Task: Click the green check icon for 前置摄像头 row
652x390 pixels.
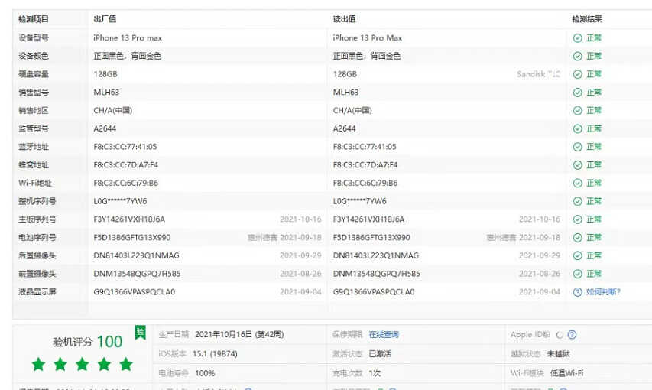Action: click(578, 274)
